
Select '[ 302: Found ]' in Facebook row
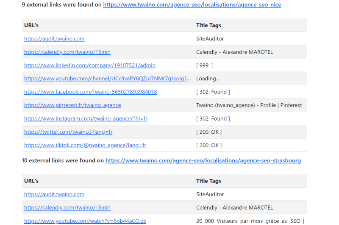[x=213, y=92]
